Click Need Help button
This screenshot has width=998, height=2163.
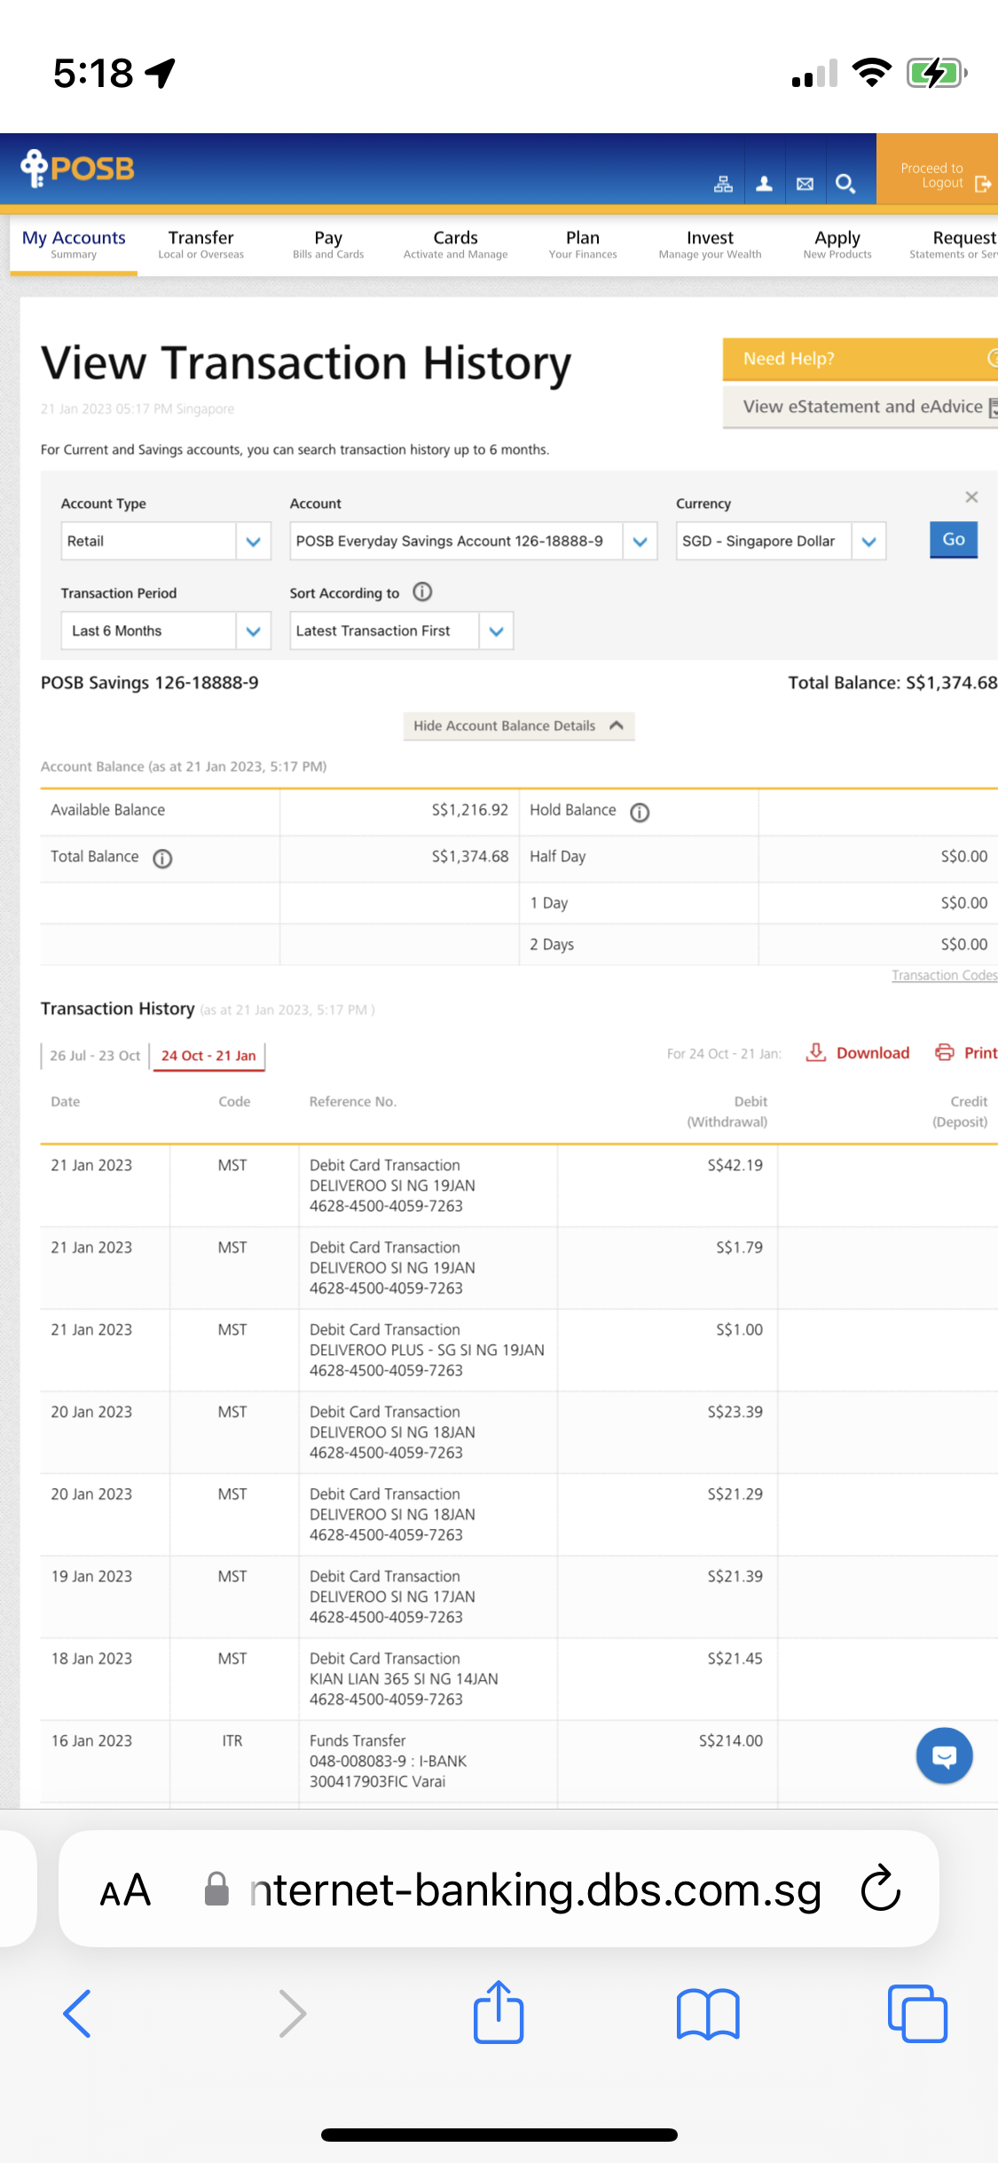[860, 359]
